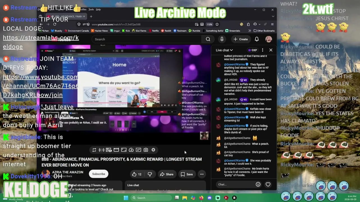Viewport: 360px width, 202px height.
Task: Open a new browser tab
Action: 91,16
